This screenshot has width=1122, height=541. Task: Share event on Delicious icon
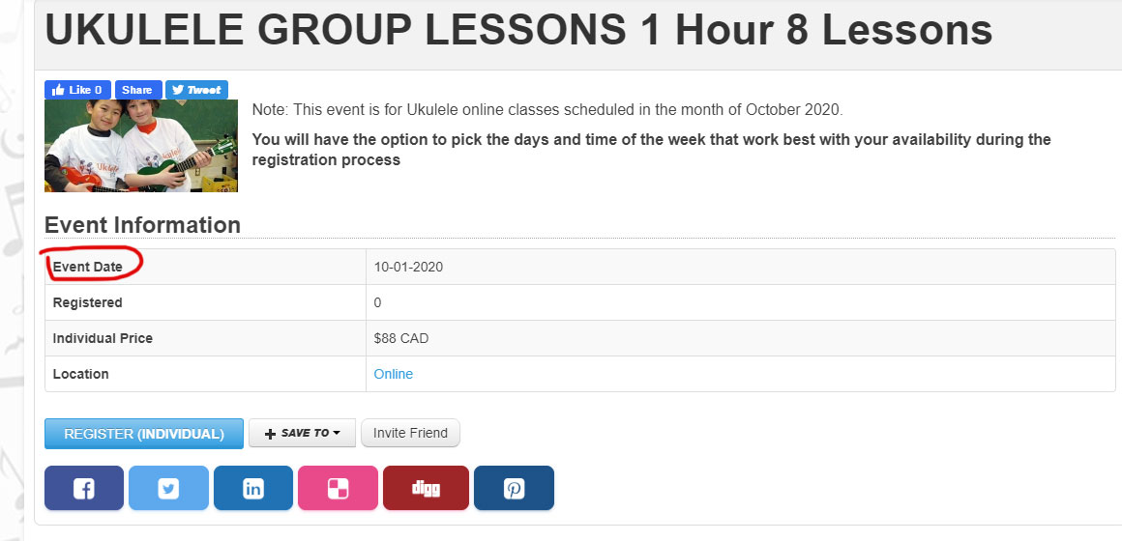click(338, 488)
